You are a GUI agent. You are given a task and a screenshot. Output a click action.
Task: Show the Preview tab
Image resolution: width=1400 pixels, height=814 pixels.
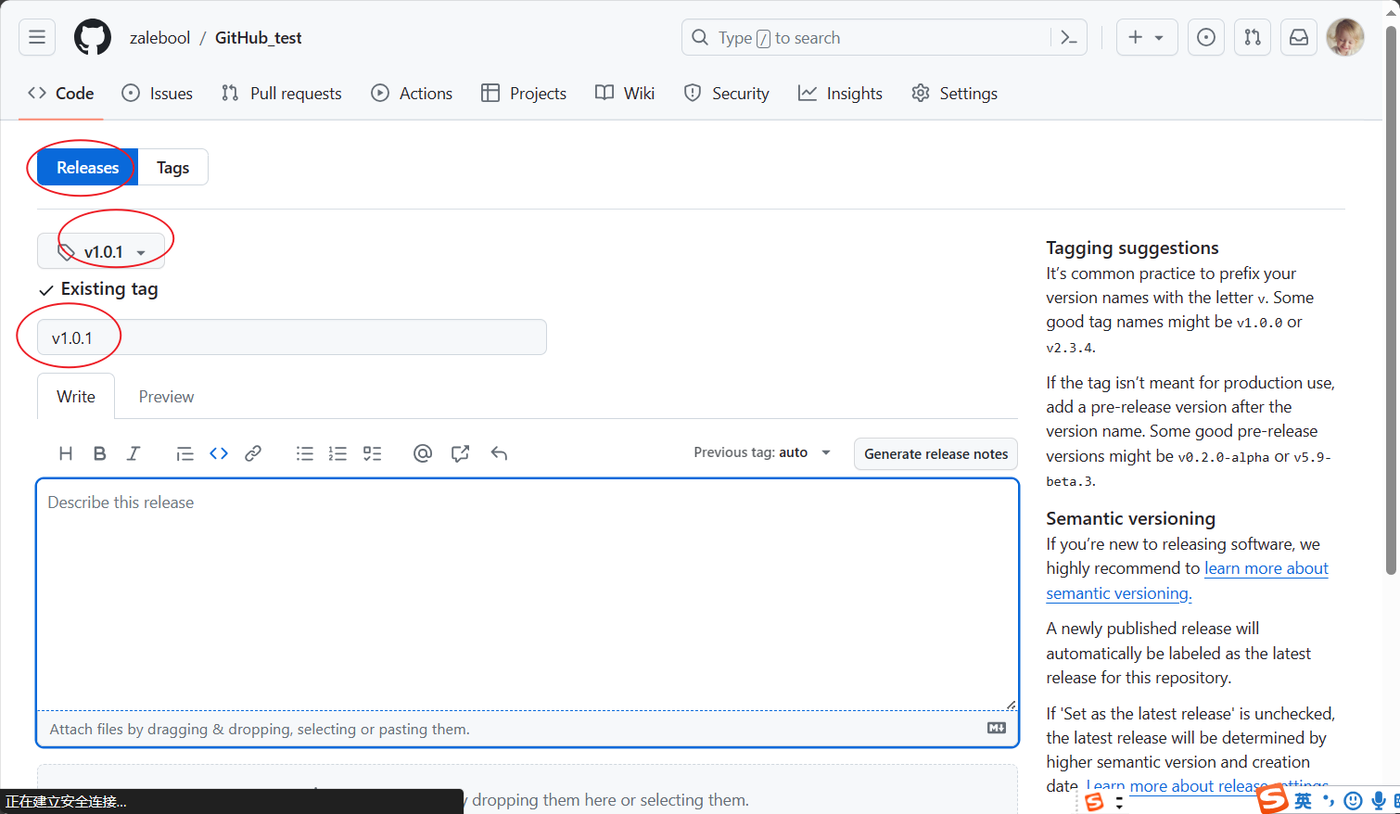[167, 396]
